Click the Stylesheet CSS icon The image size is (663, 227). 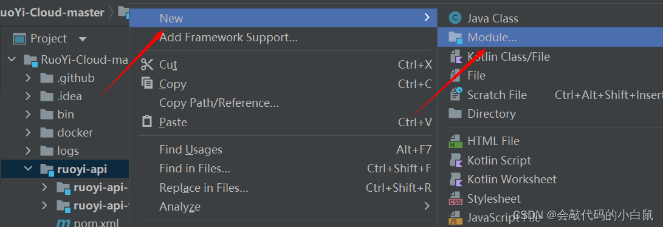(455, 198)
